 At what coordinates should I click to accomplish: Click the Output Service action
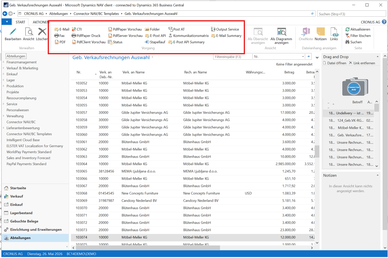click(x=225, y=29)
